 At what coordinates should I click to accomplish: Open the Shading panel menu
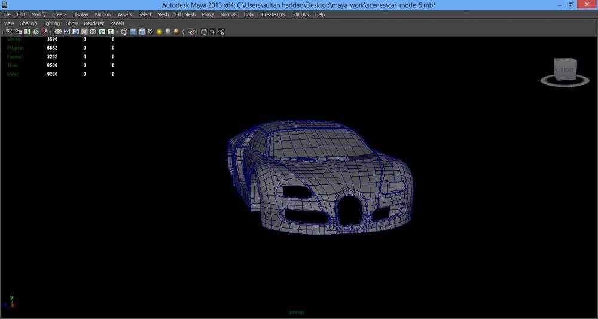(28, 23)
